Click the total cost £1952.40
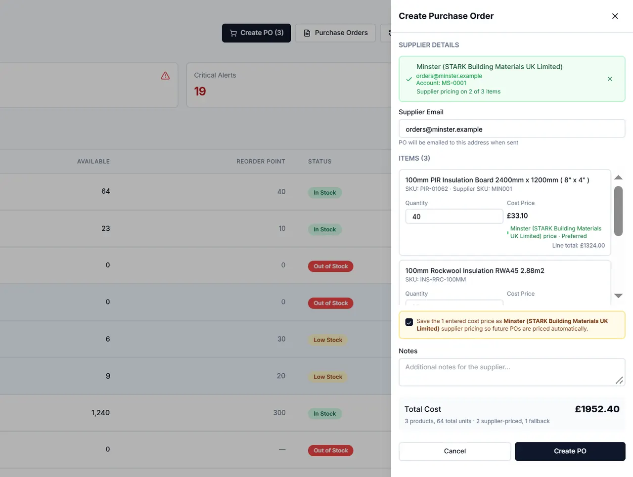633x477 pixels. tap(597, 409)
